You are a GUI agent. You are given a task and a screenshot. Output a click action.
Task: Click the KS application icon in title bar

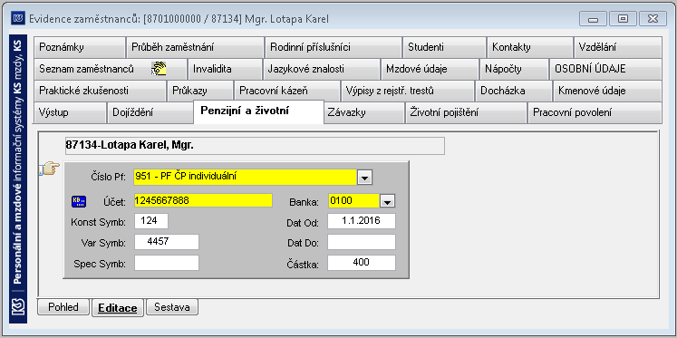tap(18, 18)
